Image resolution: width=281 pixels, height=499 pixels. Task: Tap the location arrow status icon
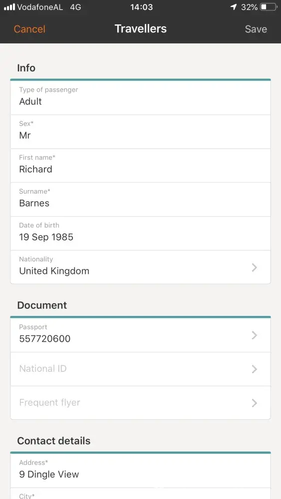pos(234,7)
